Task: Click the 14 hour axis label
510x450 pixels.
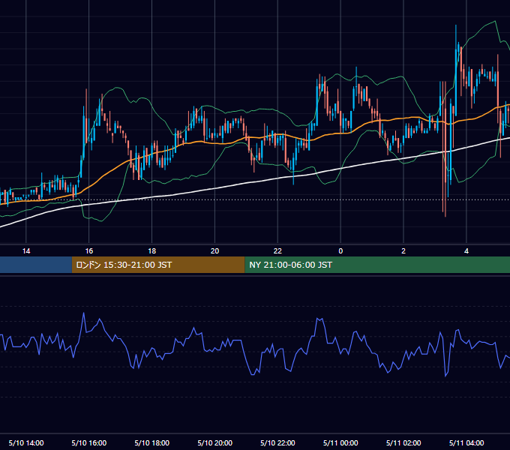Action: click(x=26, y=251)
